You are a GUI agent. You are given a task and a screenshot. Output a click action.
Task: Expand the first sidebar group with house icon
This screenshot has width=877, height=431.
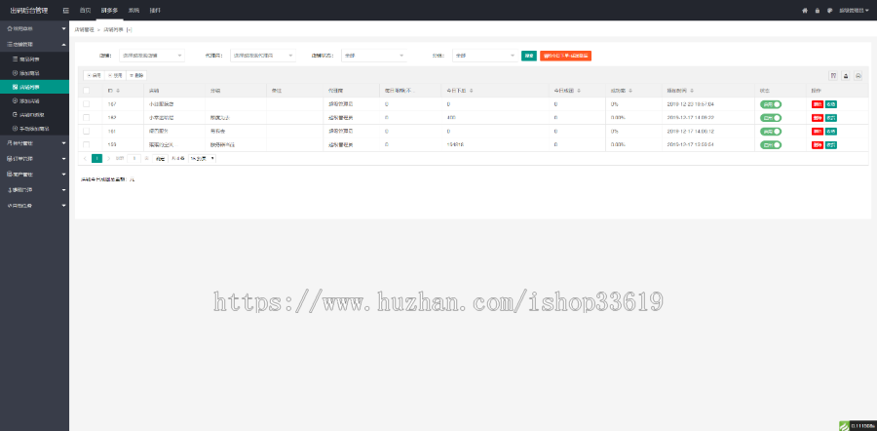(x=34, y=28)
